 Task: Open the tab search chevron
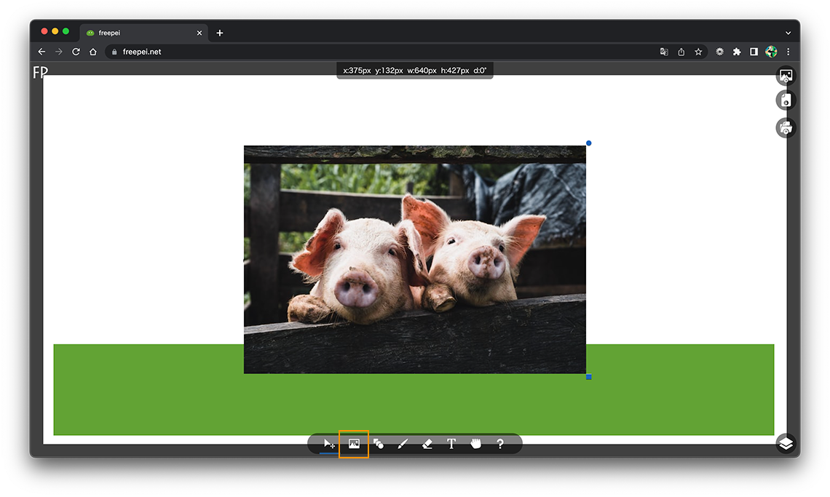click(788, 33)
